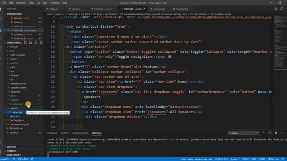Click 'Ln 18, Col 53' cursor position
The image size is (287, 161).
(x=221, y=159)
